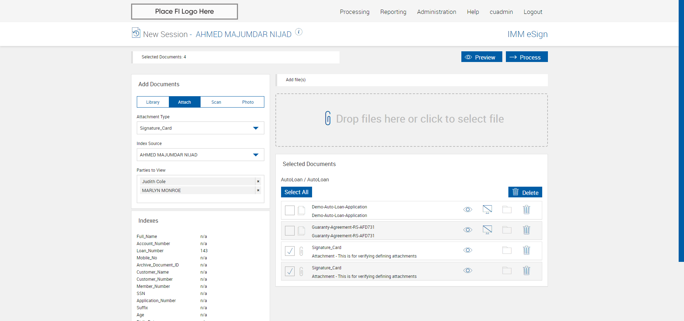Switch to the Scan tab

pos(216,102)
